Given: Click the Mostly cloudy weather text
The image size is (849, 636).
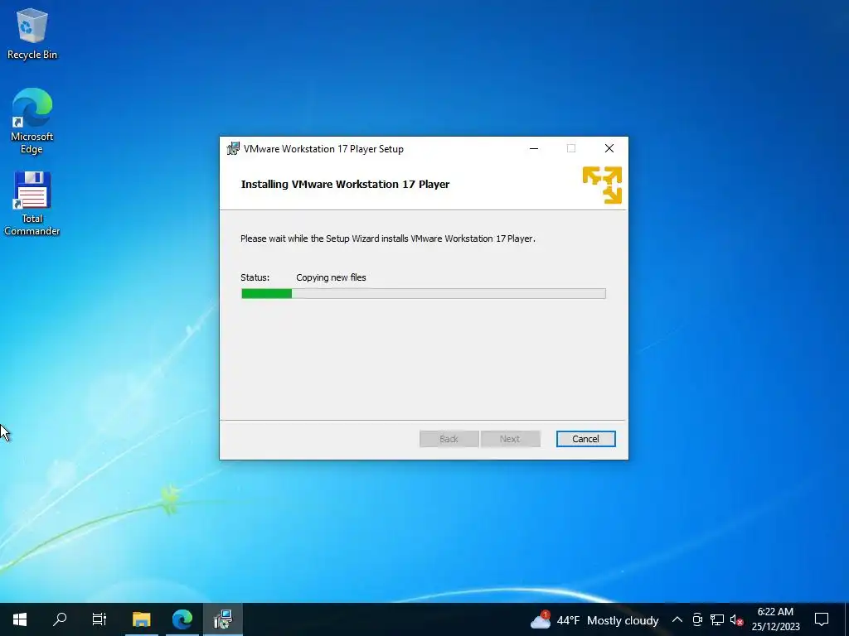Looking at the screenshot, I should click(x=623, y=620).
